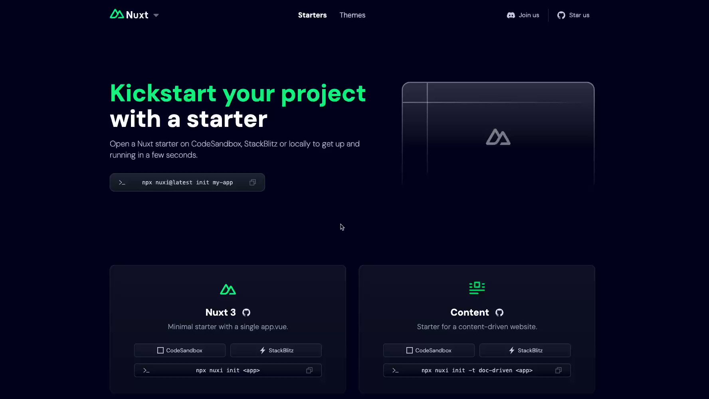Copy the Content doc-driven init command
This screenshot has width=709, height=399.
[x=558, y=370]
